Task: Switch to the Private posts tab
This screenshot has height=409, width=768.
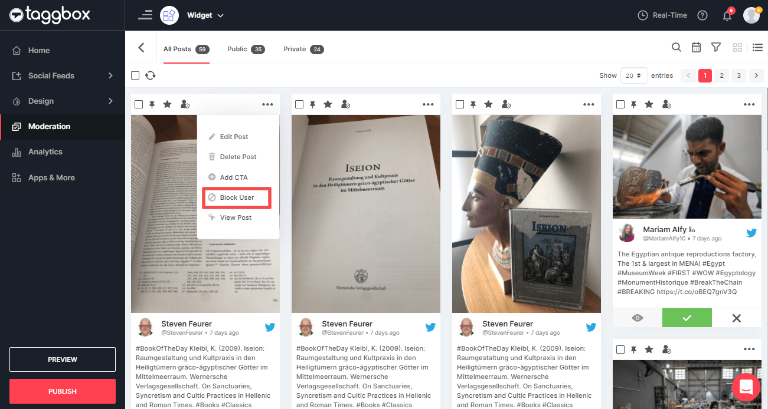Action: tap(303, 49)
